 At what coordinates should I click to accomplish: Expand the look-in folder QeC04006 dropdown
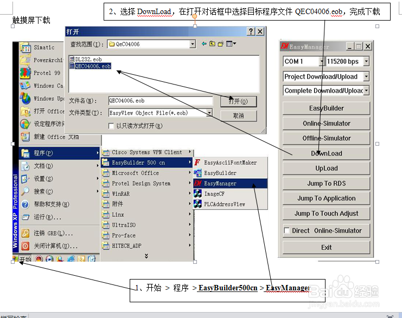[x=193, y=44]
